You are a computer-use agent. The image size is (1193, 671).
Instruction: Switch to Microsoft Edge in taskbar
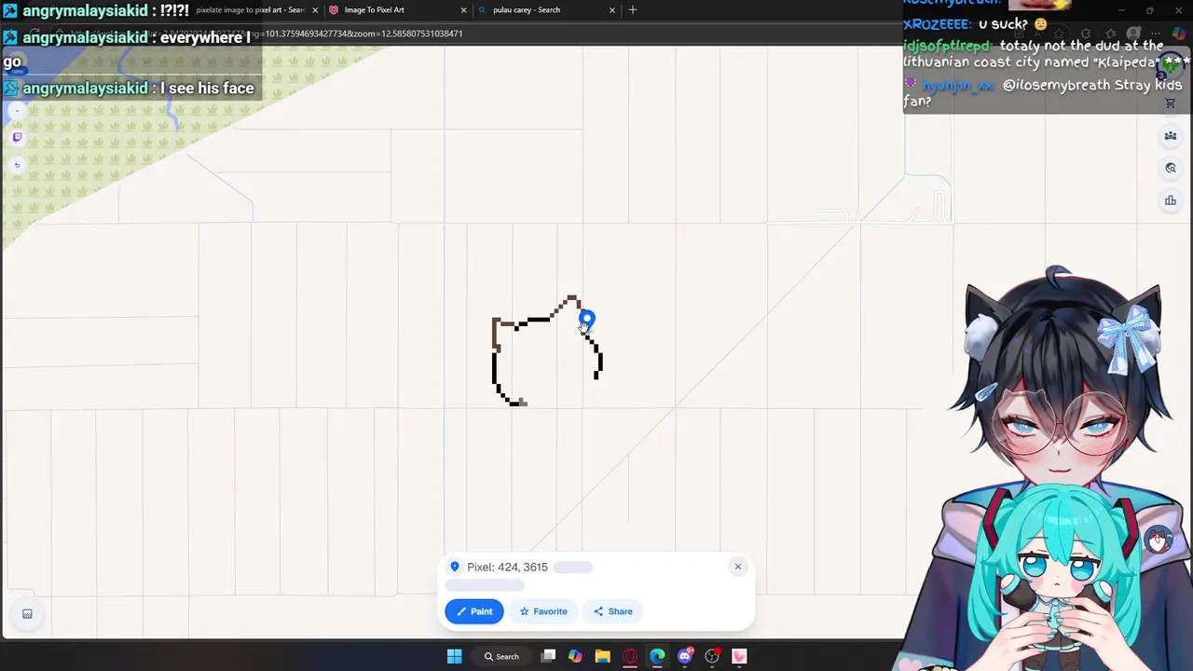click(x=657, y=656)
